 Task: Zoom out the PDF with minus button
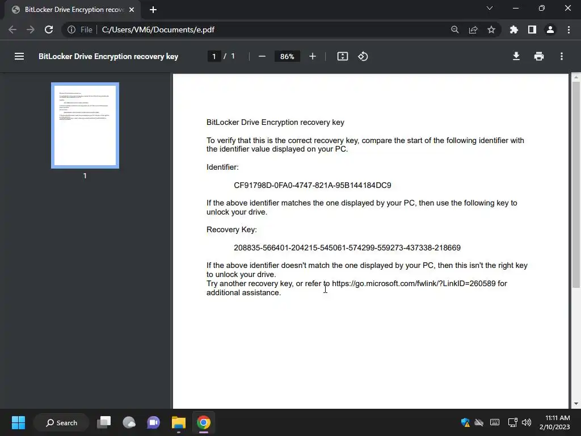click(x=262, y=56)
